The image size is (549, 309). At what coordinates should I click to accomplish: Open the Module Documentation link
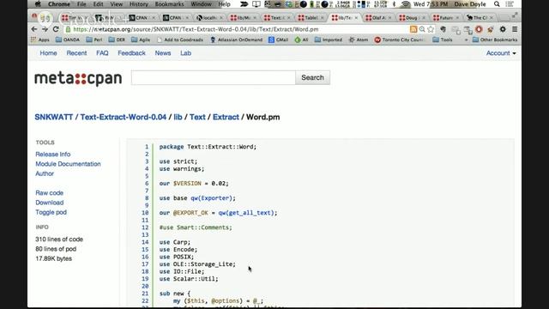coord(68,164)
